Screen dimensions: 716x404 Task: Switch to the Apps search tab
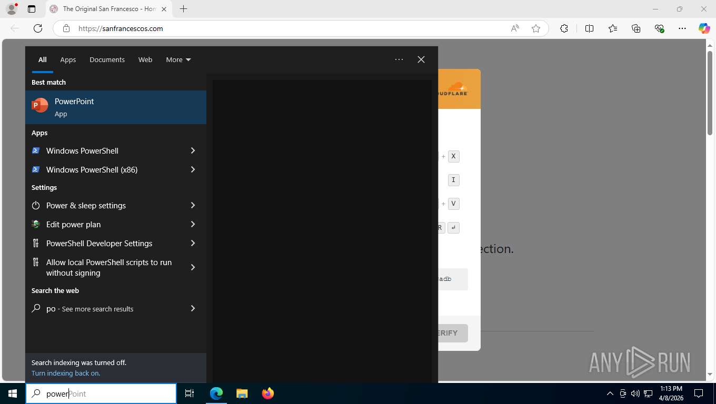[x=68, y=60]
